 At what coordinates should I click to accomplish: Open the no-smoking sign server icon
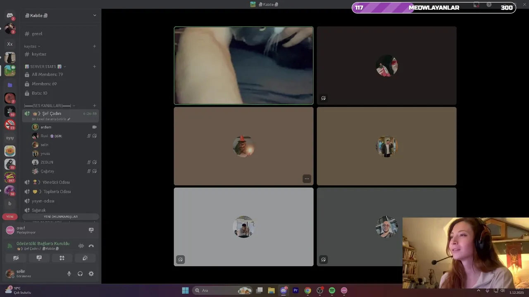pyautogui.click(x=10, y=124)
